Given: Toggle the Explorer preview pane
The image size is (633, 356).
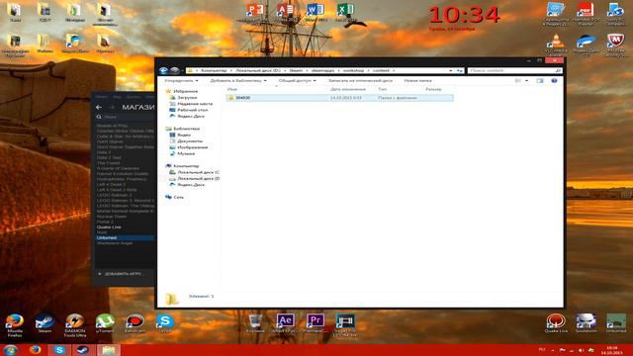Looking at the screenshot, I should point(540,81).
